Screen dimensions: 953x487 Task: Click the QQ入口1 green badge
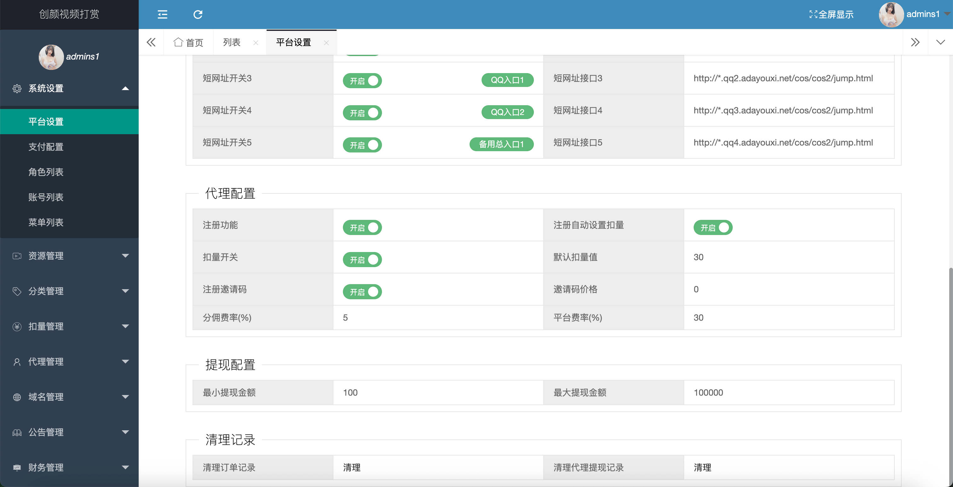(507, 80)
